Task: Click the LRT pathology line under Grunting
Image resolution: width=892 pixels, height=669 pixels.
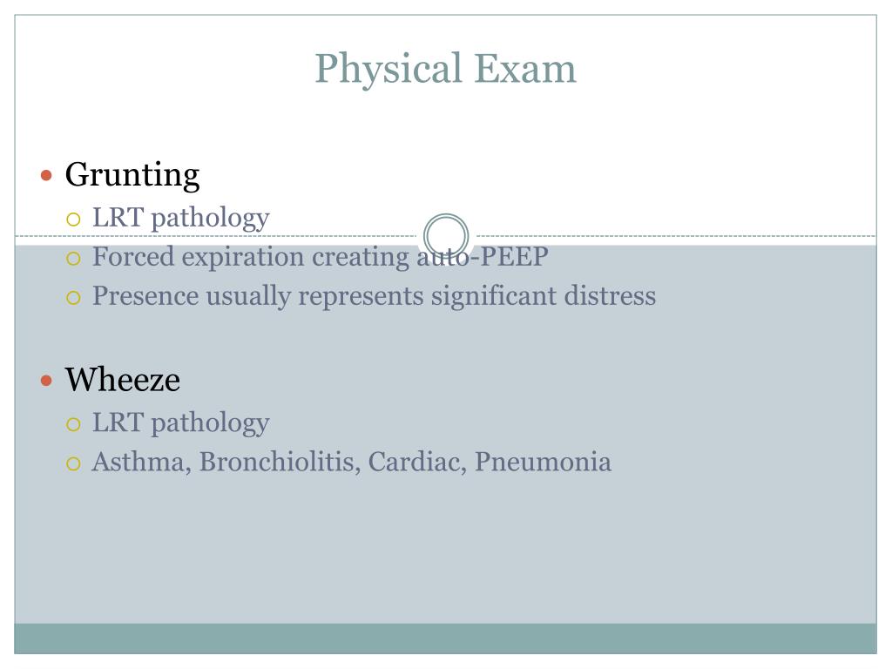Action: pyautogui.click(x=181, y=218)
